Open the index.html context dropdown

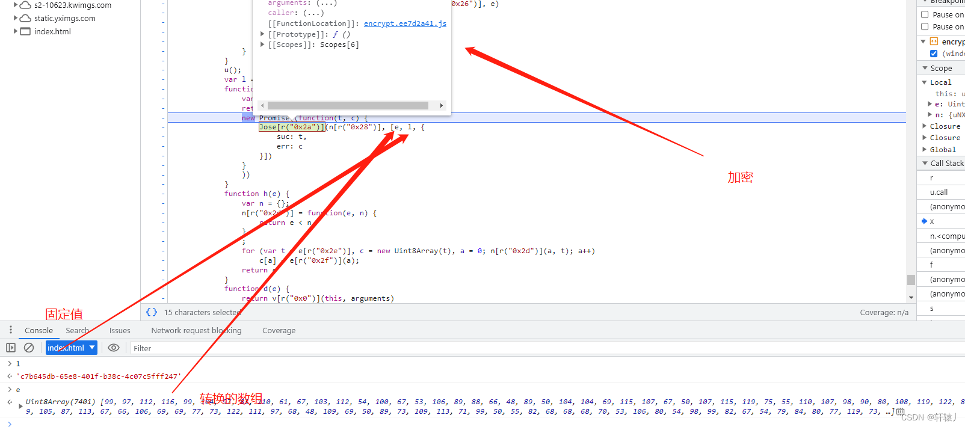(71, 348)
